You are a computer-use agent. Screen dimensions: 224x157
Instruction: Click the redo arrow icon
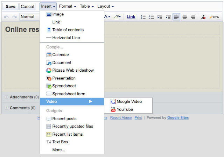click(x=14, y=16)
